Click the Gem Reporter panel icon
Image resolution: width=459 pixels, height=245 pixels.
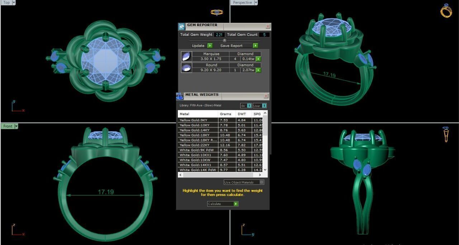pyautogui.click(x=181, y=26)
